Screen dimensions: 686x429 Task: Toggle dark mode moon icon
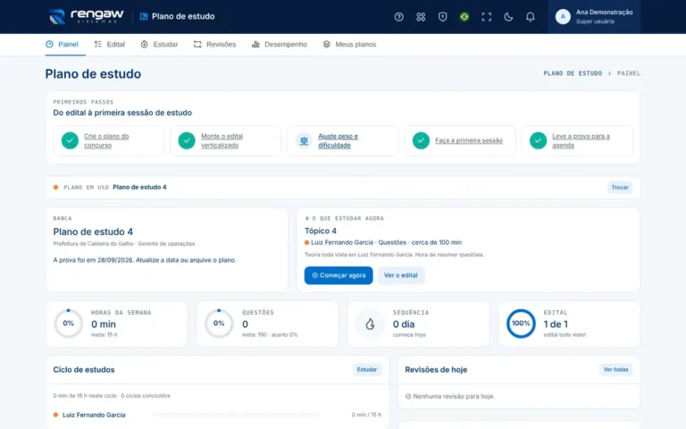point(508,17)
